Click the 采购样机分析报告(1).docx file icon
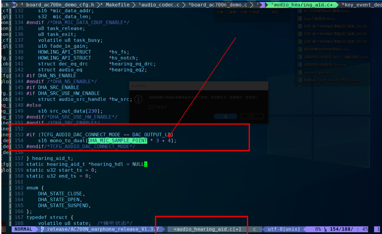 [x=300, y=65]
